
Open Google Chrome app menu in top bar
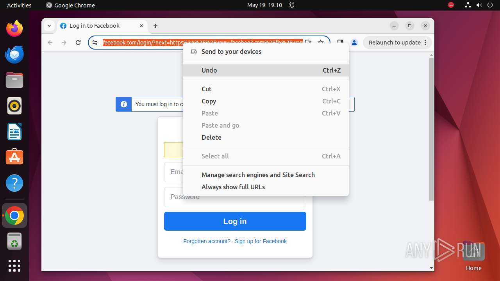[x=70, y=5]
